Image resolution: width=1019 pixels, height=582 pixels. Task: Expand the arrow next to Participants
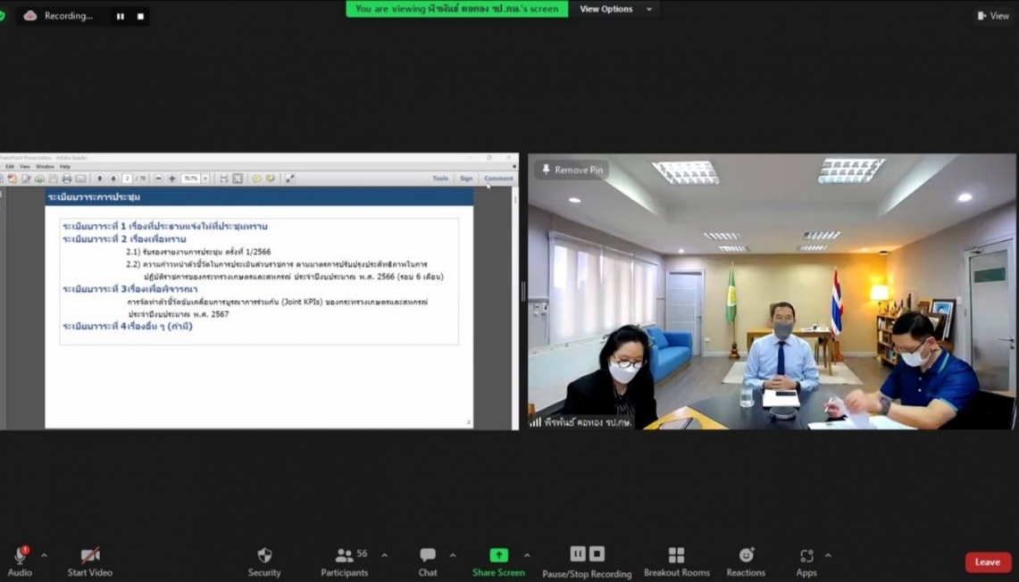385,555
